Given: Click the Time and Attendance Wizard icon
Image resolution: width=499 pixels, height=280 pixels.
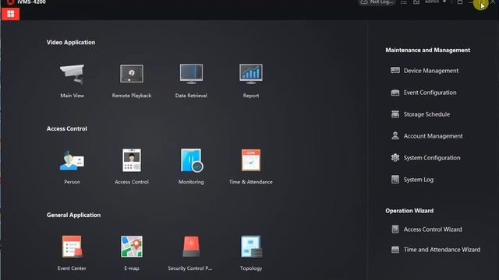Looking at the screenshot, I should pos(395,250).
